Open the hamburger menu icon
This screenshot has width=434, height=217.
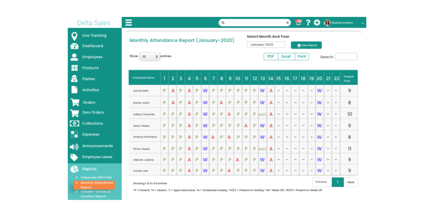[128, 23]
